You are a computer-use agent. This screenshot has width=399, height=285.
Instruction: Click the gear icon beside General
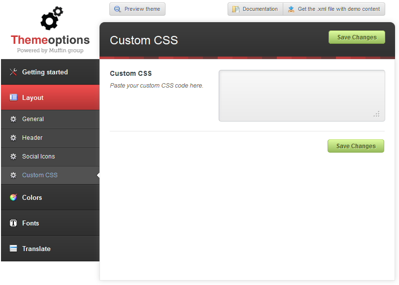pos(13,119)
